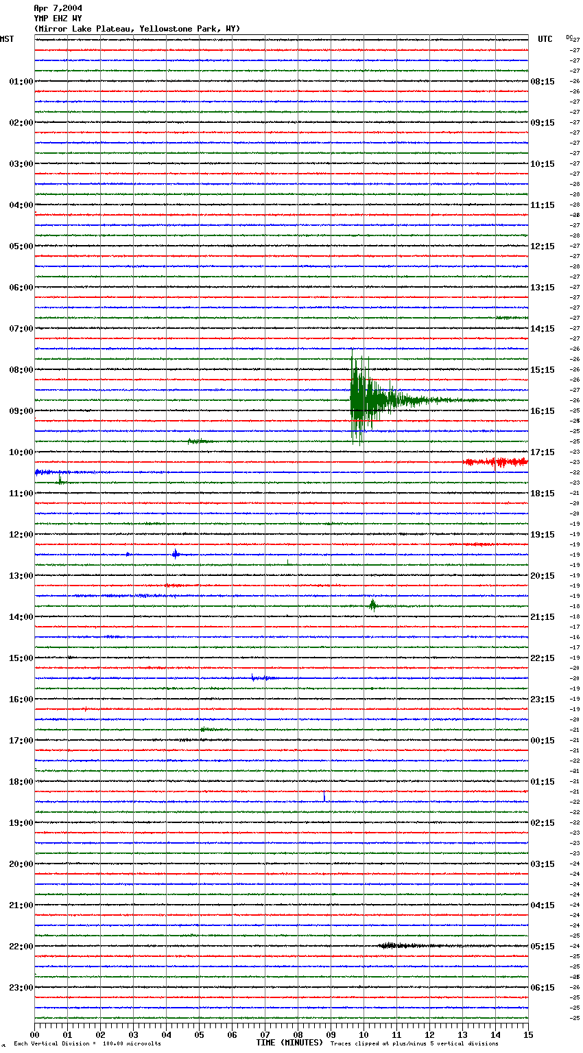Screen dimensions: 583x1053
Task: Click the 04:00 MST time label
Action: (21, 205)
